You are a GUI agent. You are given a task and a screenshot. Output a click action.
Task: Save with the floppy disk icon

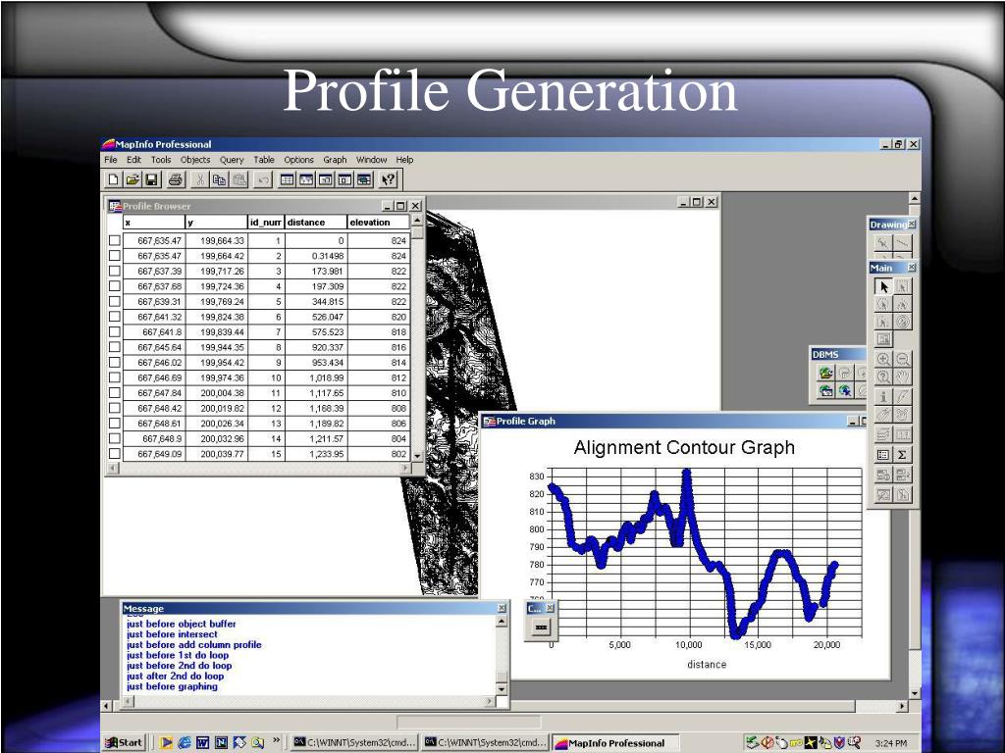point(152,180)
